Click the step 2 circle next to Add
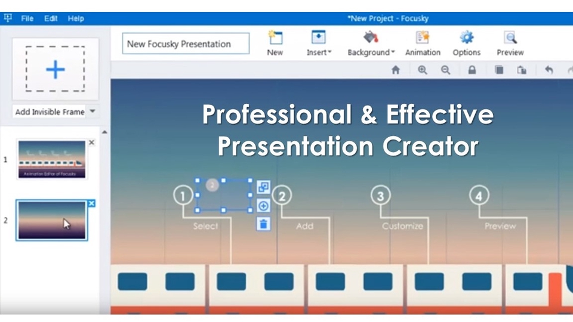Screen dimensions: 573x322 (282, 196)
